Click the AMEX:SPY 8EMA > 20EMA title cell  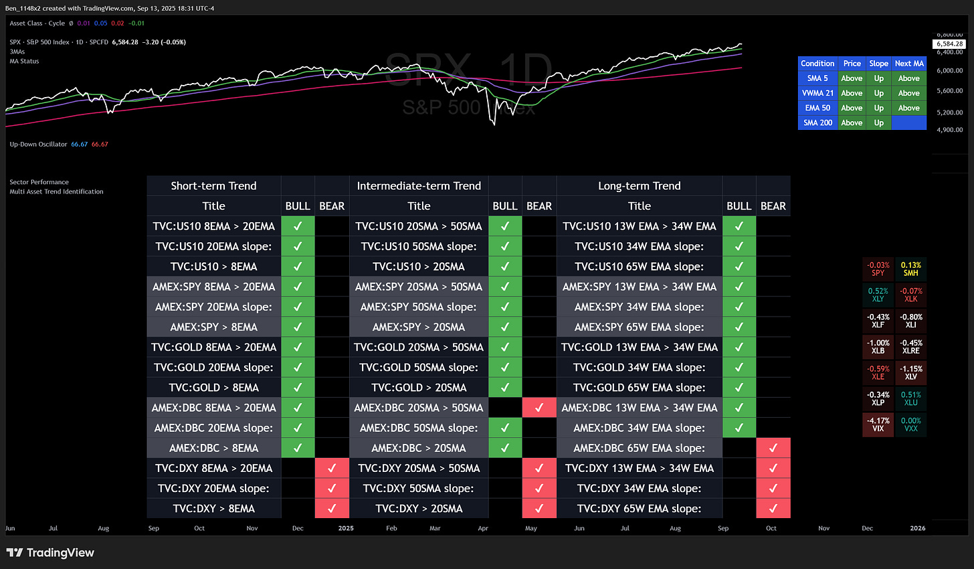(x=214, y=287)
